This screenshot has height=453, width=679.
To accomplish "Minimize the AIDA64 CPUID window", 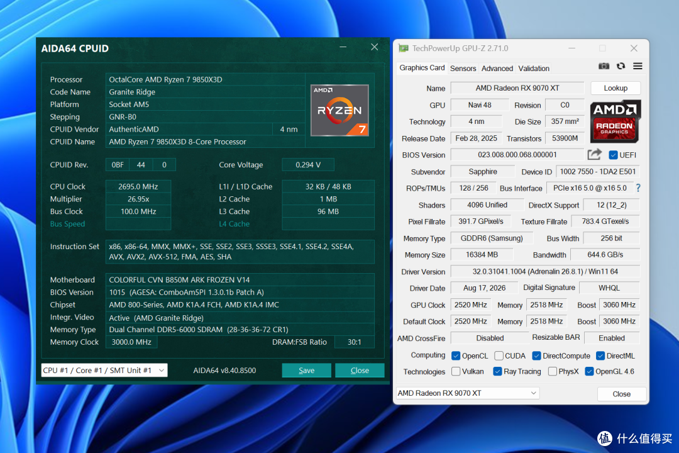I will point(343,47).
